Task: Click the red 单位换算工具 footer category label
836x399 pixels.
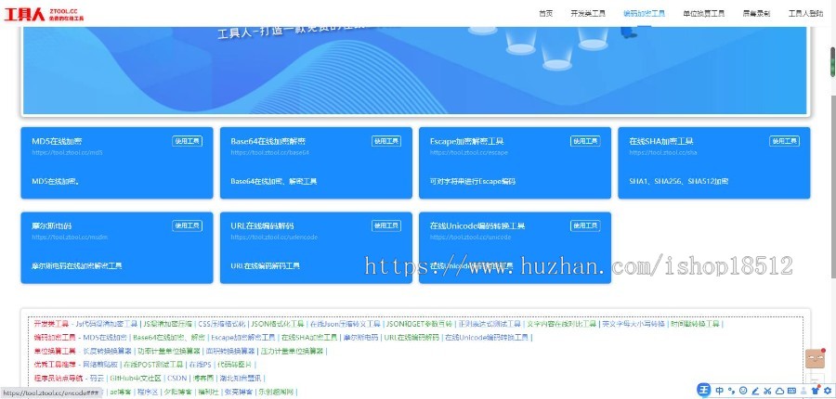Action: coord(55,351)
